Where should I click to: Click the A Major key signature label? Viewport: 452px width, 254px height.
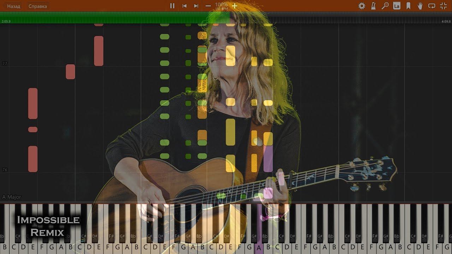tap(12, 197)
